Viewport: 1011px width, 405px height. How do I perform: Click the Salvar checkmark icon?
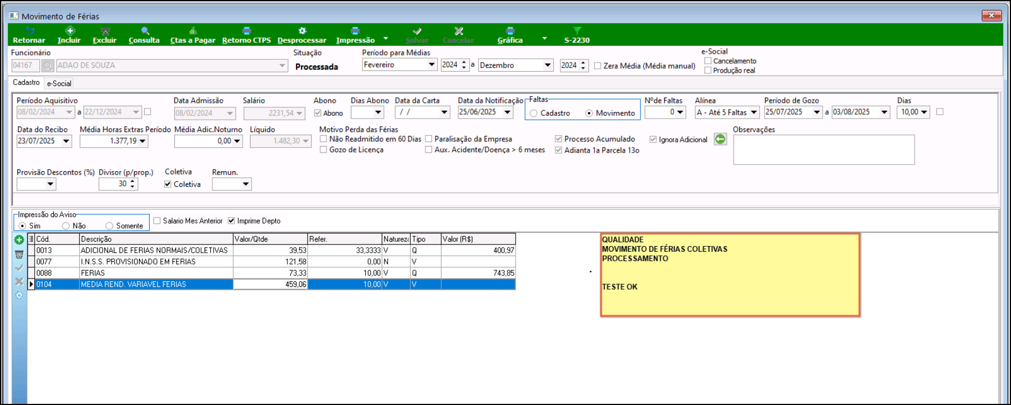click(x=417, y=31)
